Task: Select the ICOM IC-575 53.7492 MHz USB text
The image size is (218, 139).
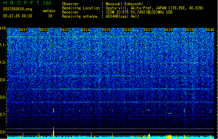Action: [139, 12]
